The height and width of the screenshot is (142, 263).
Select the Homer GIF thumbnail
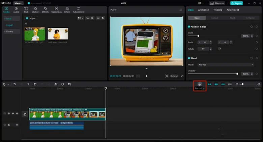tap(35, 34)
